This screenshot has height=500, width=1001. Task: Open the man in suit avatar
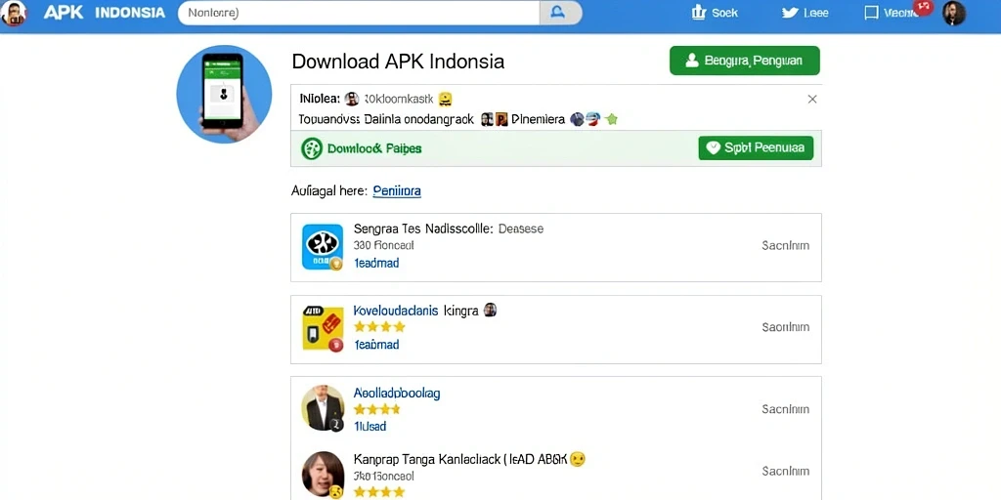(323, 408)
